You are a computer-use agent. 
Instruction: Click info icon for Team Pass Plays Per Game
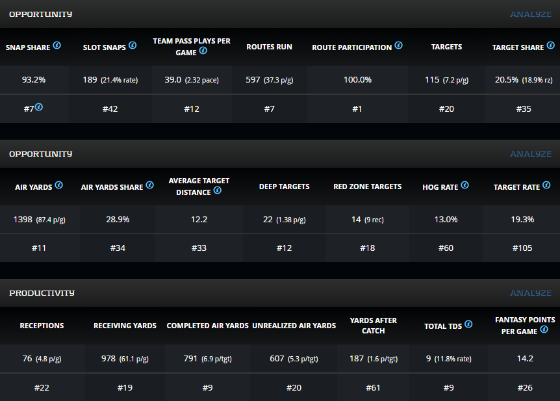tap(203, 51)
